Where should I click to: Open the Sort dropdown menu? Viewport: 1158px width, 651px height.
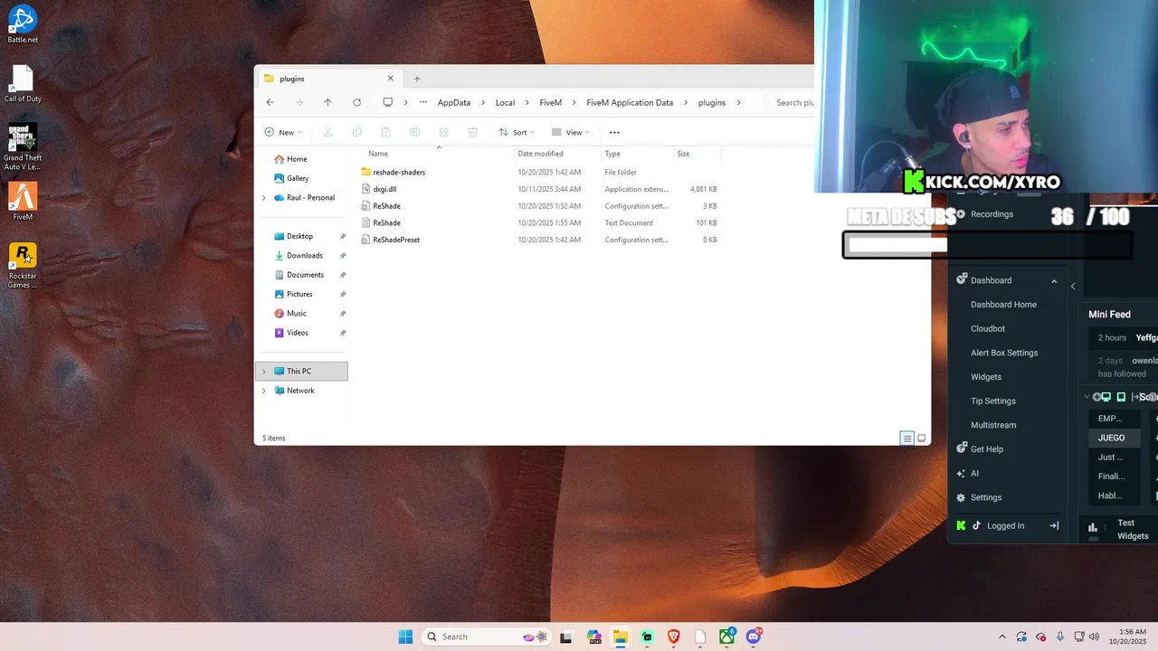[x=517, y=132]
